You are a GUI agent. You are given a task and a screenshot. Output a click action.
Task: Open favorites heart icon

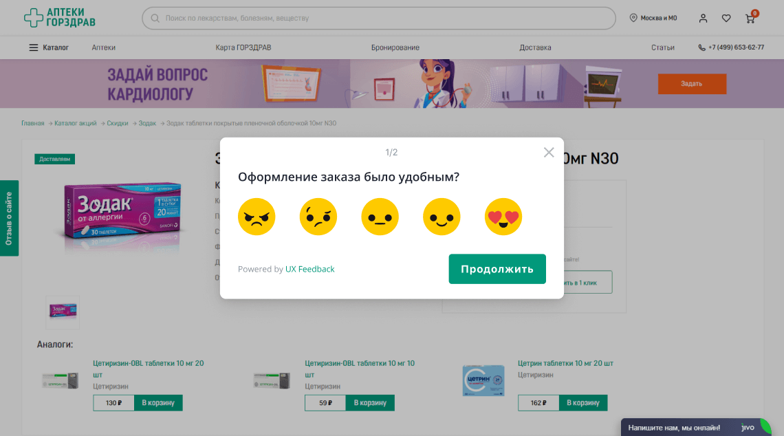[x=726, y=18]
